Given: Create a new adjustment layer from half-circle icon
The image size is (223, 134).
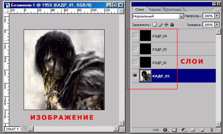Looking at the screenshot, I should (184, 130).
